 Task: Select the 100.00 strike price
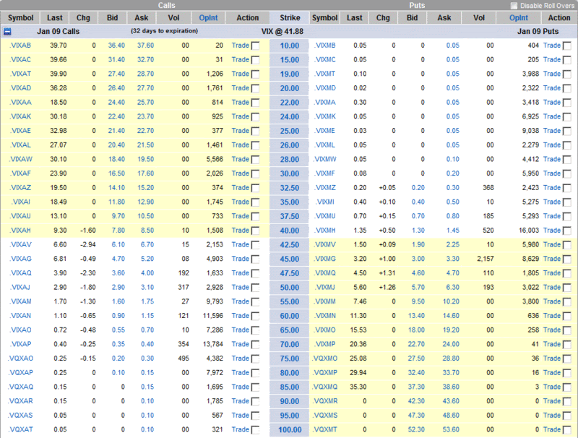pyautogui.click(x=290, y=430)
